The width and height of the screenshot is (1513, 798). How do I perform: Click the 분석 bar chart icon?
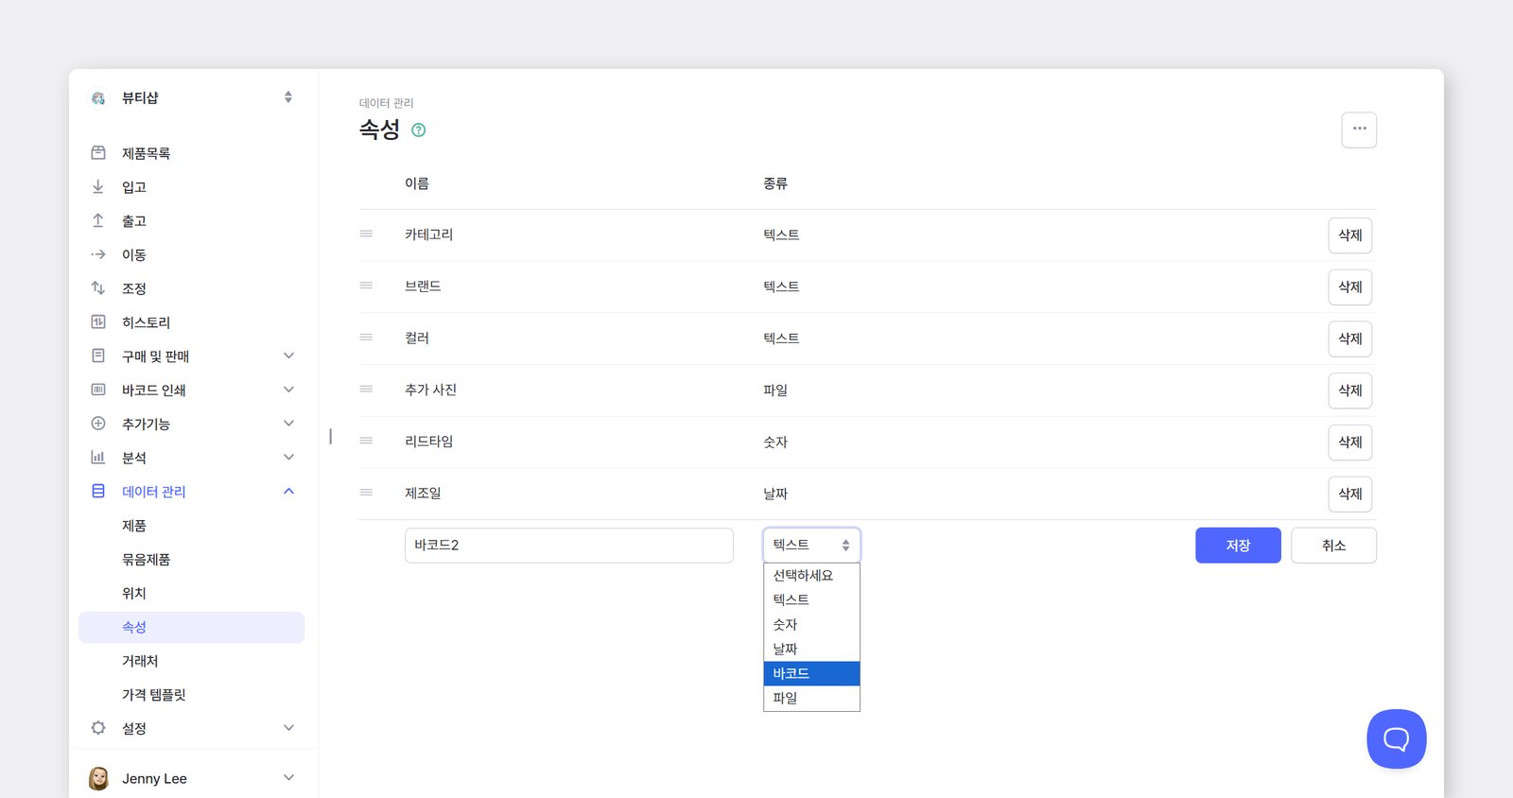point(98,458)
